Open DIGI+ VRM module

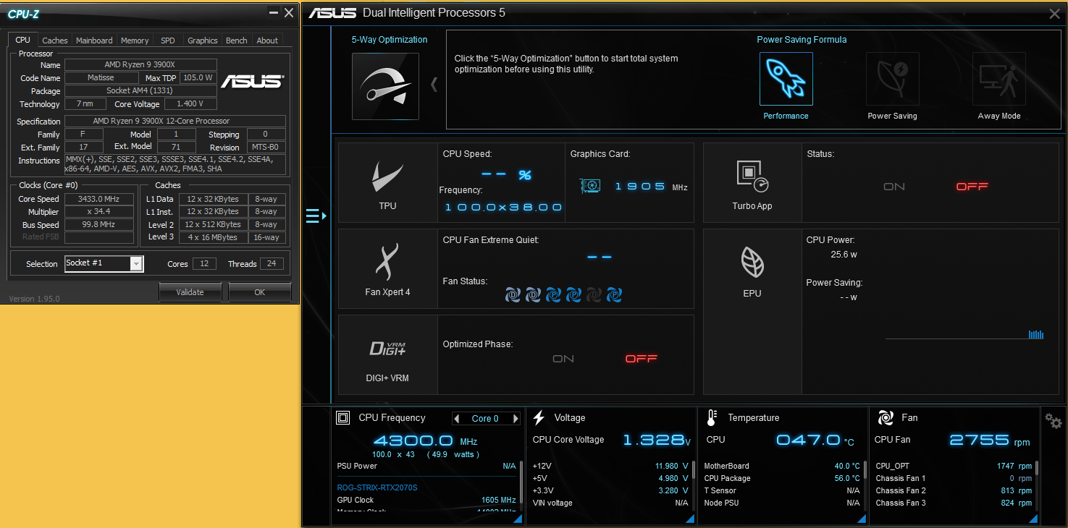pos(387,354)
